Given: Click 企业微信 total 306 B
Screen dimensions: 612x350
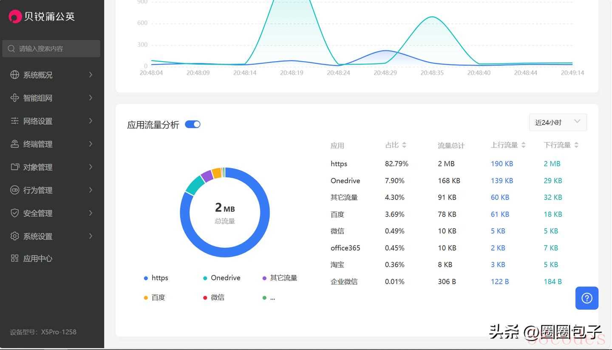Looking at the screenshot, I should [x=447, y=281].
